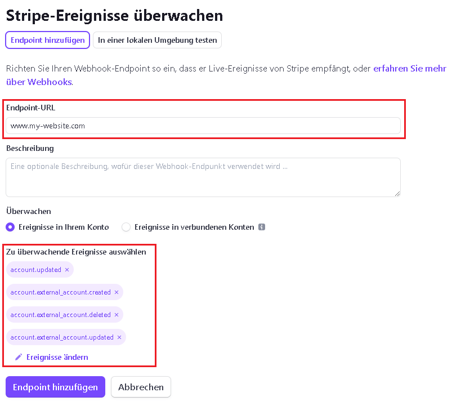This screenshot has height=406, width=452.
Task: Select 'Ereignisse in Ihrem Konto' radio button
Action: tap(10, 227)
